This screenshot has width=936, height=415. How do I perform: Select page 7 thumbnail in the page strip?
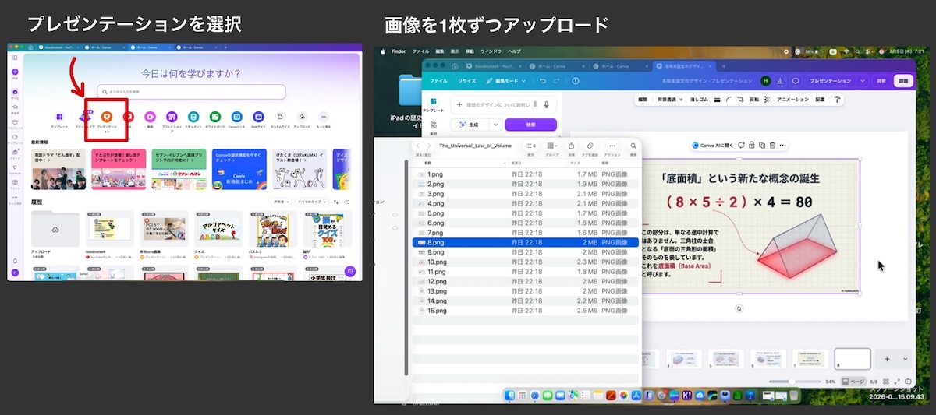click(x=810, y=358)
